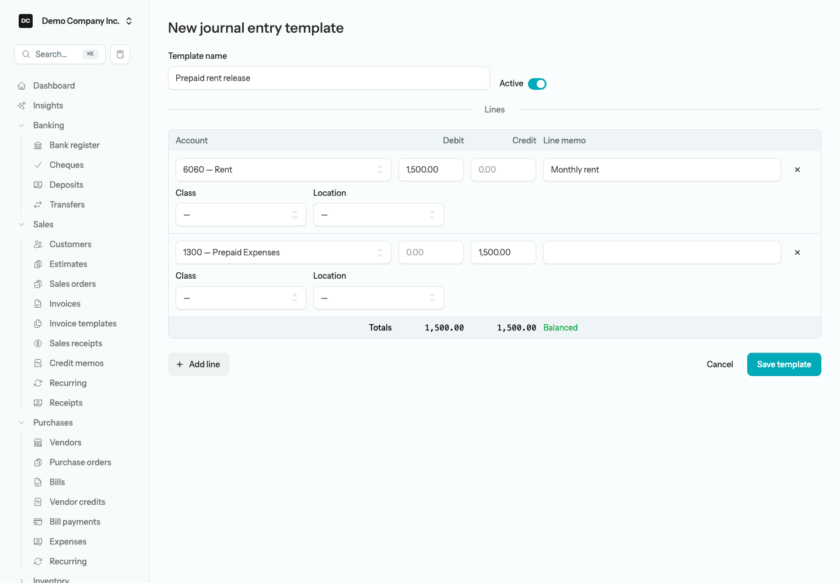Click the Bank register building icon
The image size is (840, 583).
[x=38, y=145]
